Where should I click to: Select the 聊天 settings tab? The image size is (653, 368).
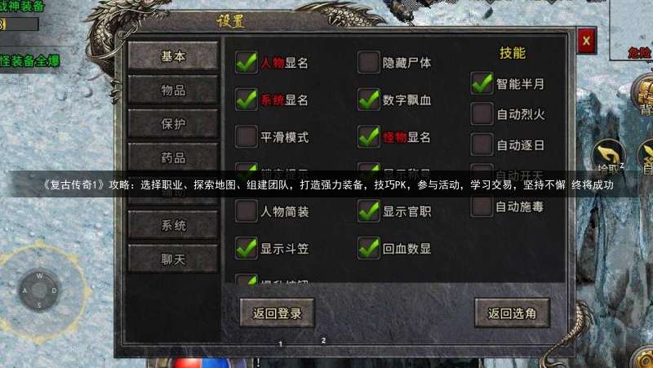click(x=173, y=259)
